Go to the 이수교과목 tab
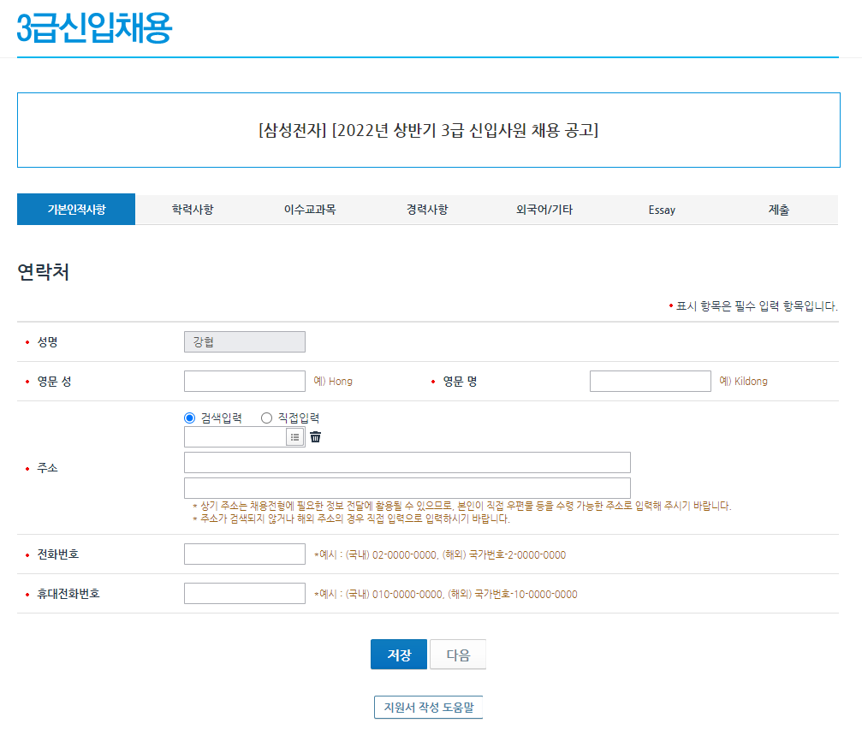 click(310, 210)
